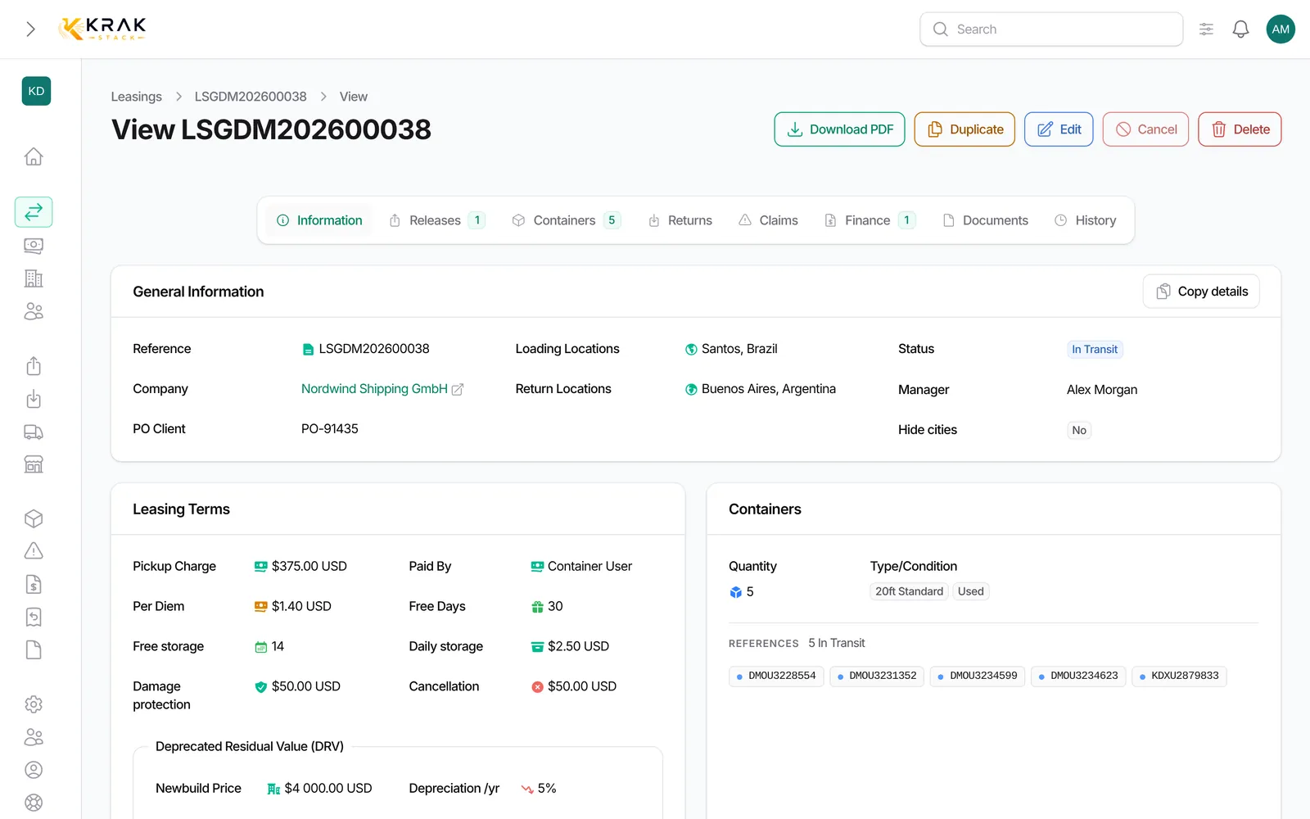Open the storefront depot sidebar icon
This screenshot has width=1310, height=819.
(34, 464)
